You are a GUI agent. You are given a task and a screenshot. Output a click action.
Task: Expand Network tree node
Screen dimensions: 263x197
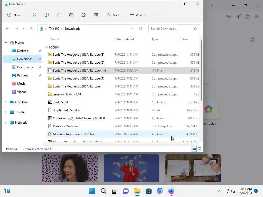(x=6, y=123)
